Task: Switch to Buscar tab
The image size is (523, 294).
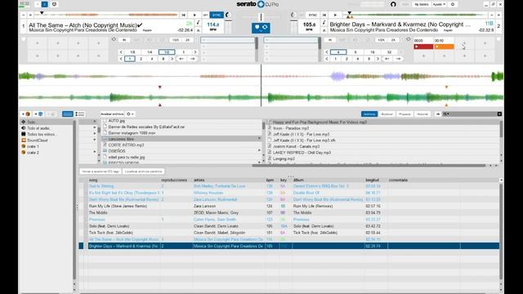Action: click(x=387, y=114)
